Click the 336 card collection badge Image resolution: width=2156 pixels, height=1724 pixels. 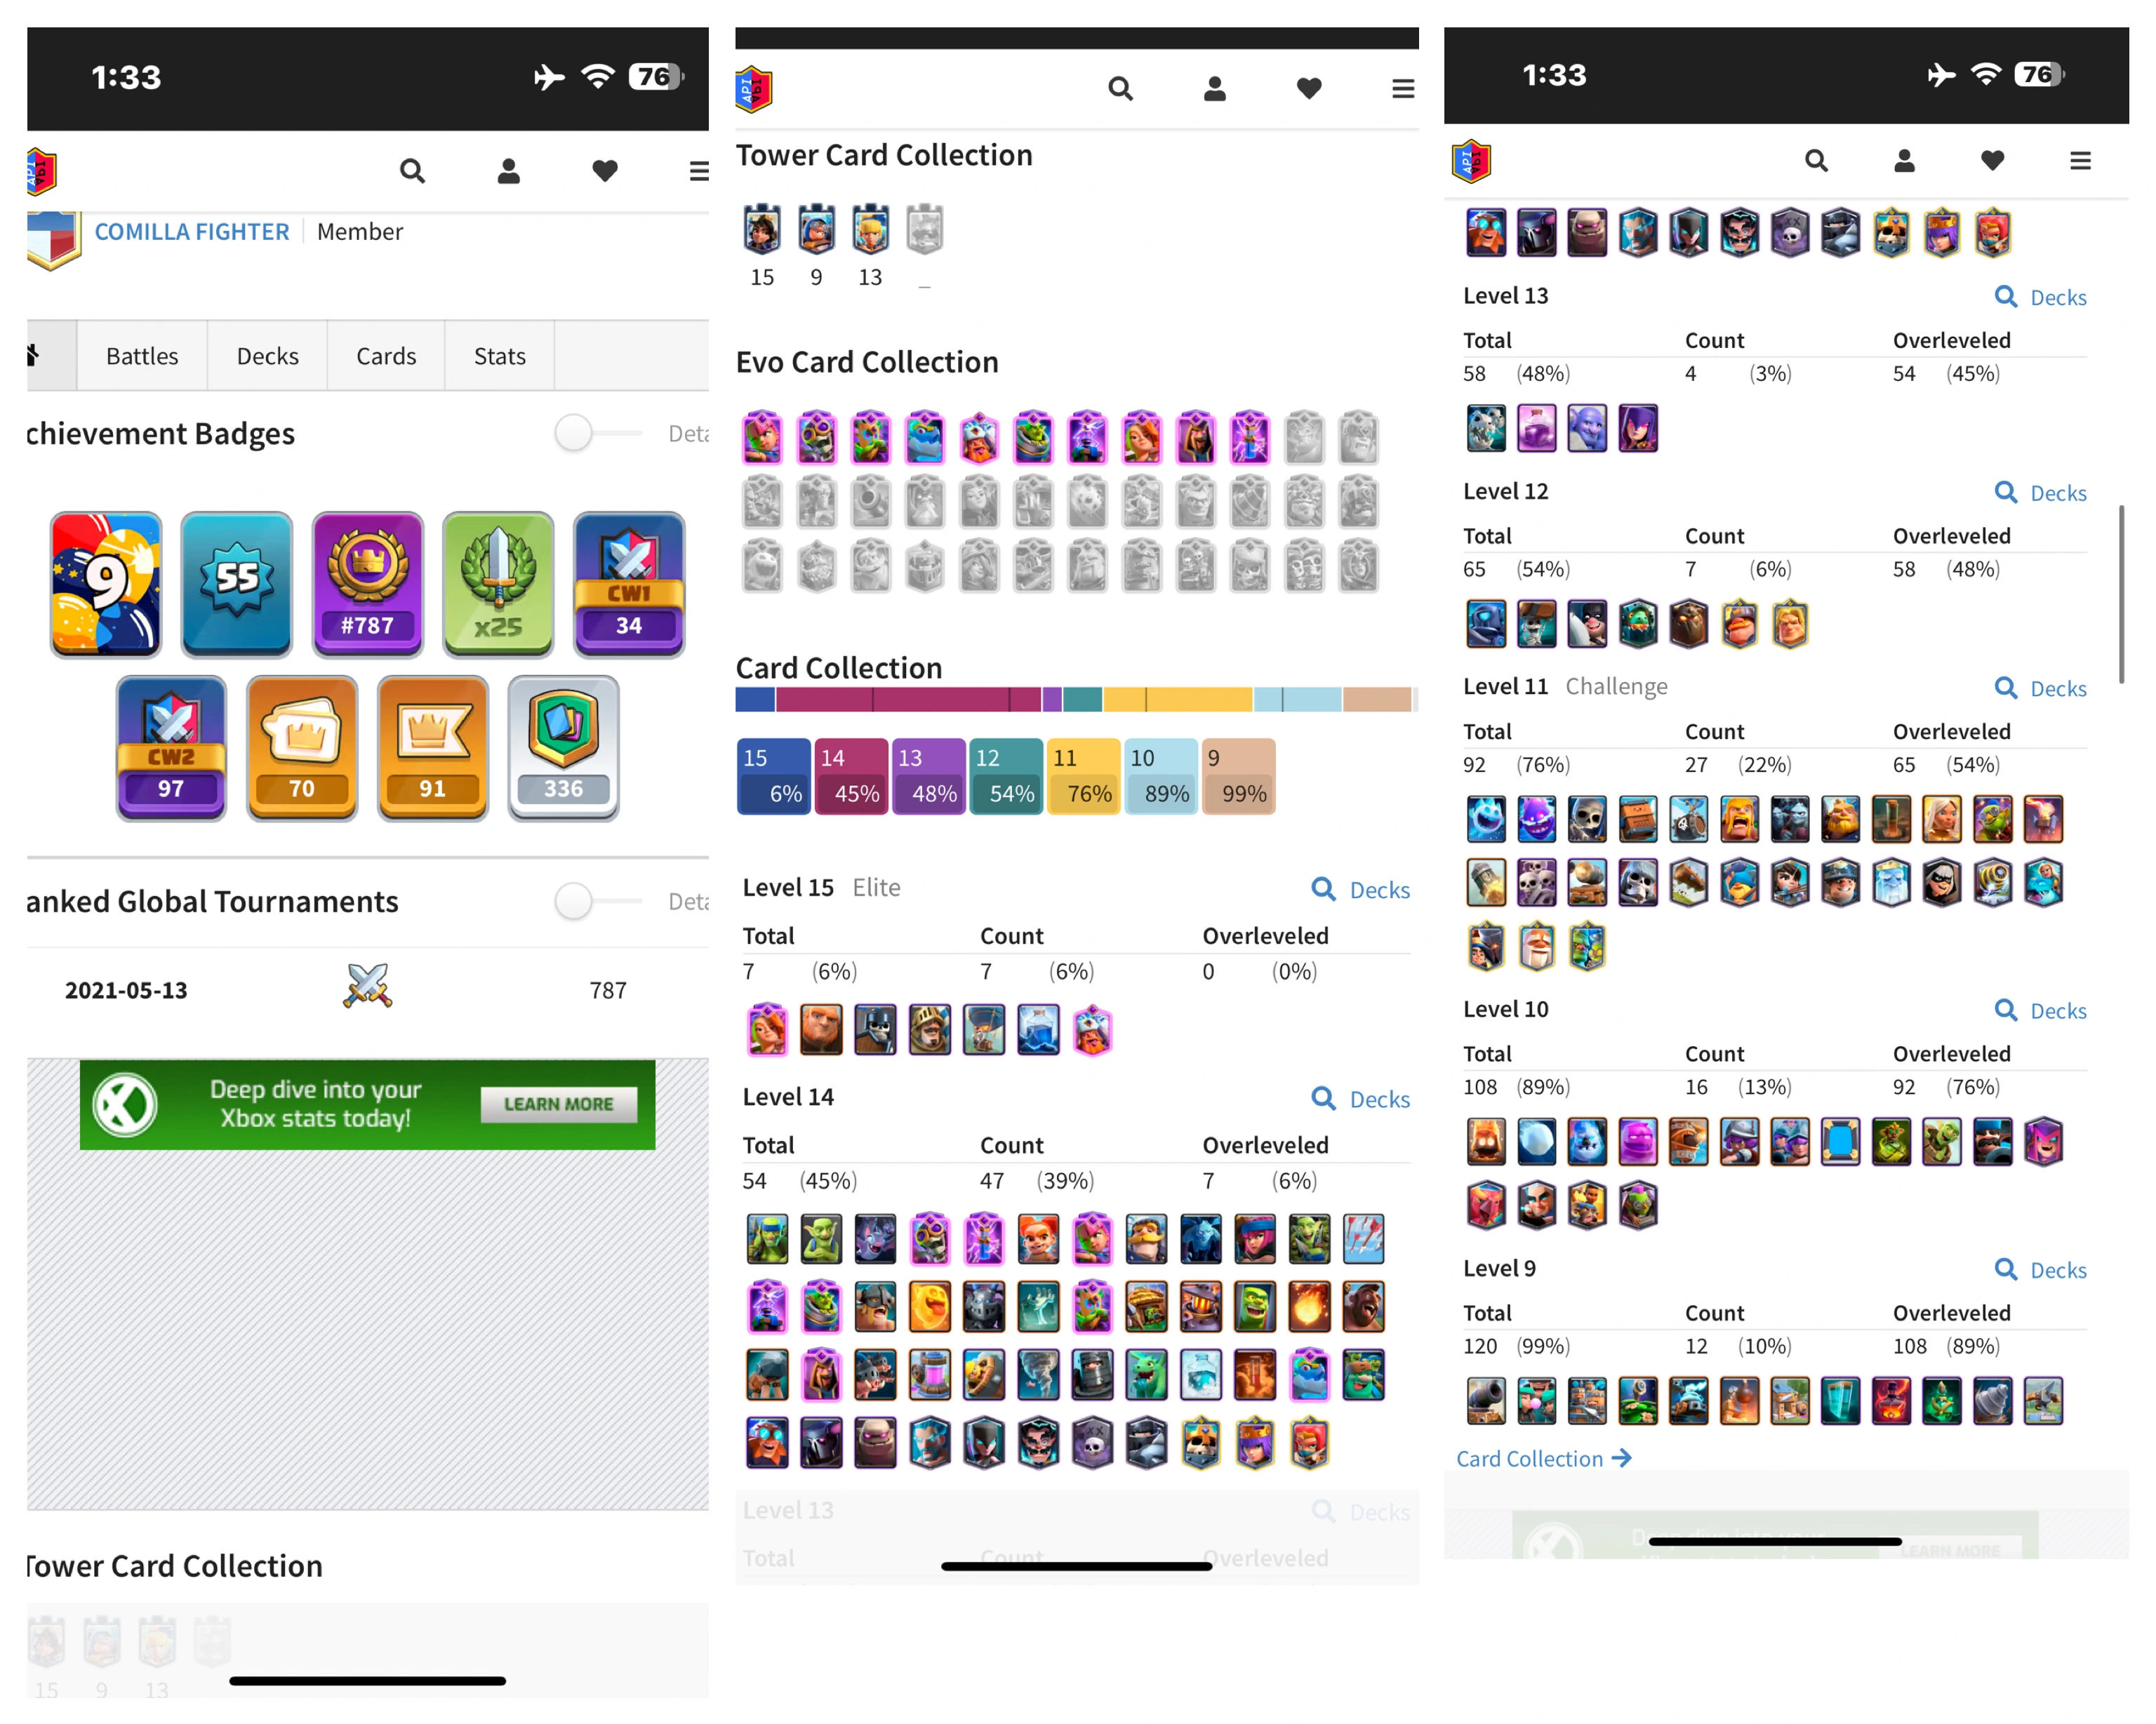pyautogui.click(x=563, y=748)
